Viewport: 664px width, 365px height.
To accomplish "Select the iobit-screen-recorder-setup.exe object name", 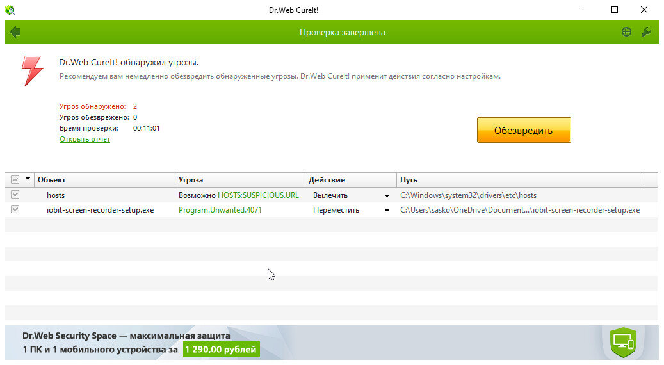I will coord(101,210).
